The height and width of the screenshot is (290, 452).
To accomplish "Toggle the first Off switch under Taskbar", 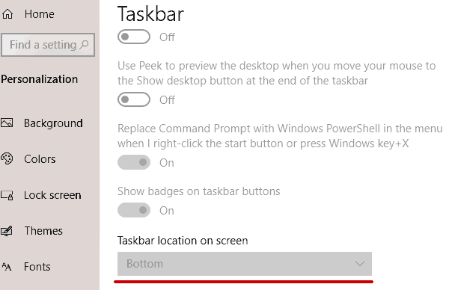I will [x=134, y=37].
